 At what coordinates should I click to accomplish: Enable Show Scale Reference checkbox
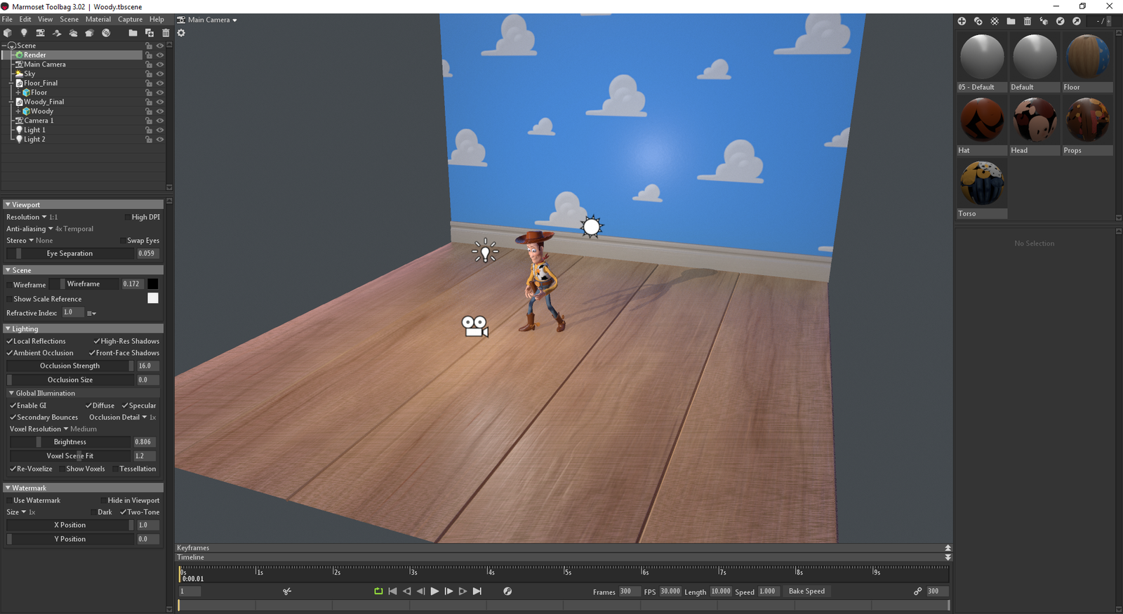(x=9, y=299)
